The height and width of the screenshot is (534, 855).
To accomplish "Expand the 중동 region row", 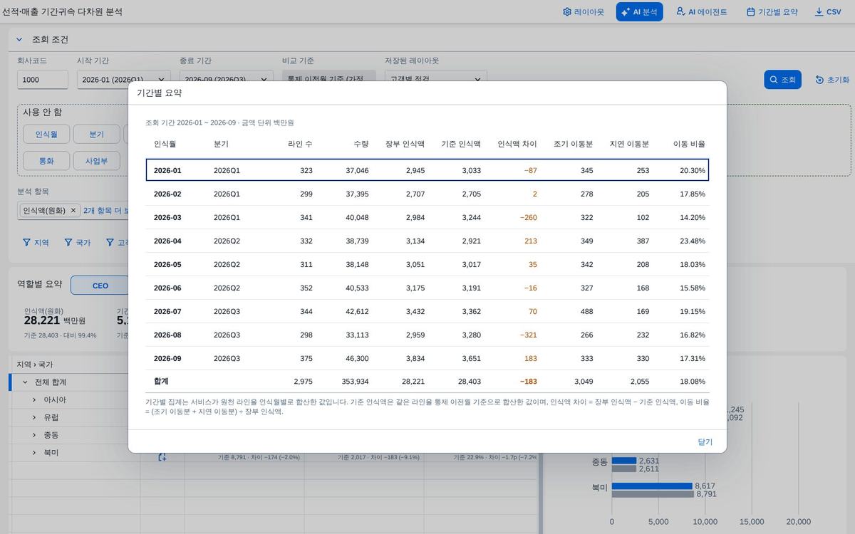I will pos(34,435).
